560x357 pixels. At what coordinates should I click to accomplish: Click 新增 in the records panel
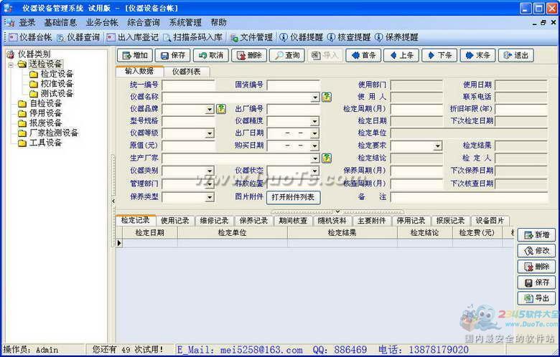536,235
